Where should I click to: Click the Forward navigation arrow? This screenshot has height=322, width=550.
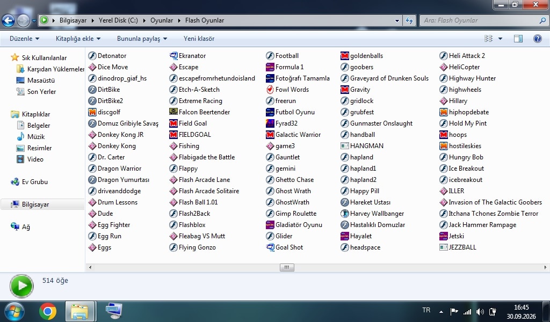[24, 20]
